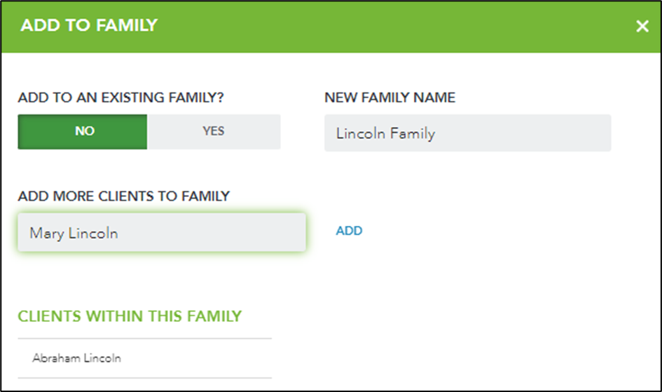Image resolution: width=662 pixels, height=392 pixels.
Task: Close the Add To Family dialog
Action: point(642,26)
